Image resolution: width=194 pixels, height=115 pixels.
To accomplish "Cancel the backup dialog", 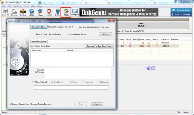I will pyautogui.click(x=97, y=104).
